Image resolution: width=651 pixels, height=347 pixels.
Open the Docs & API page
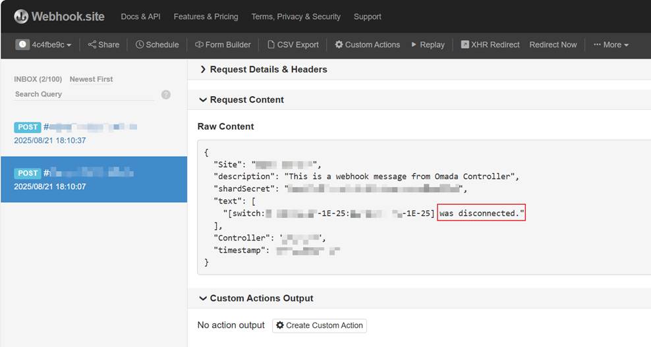pyautogui.click(x=140, y=16)
